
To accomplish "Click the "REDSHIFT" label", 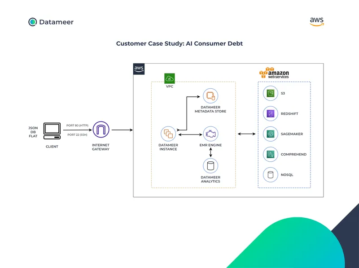I will tap(289, 114).
